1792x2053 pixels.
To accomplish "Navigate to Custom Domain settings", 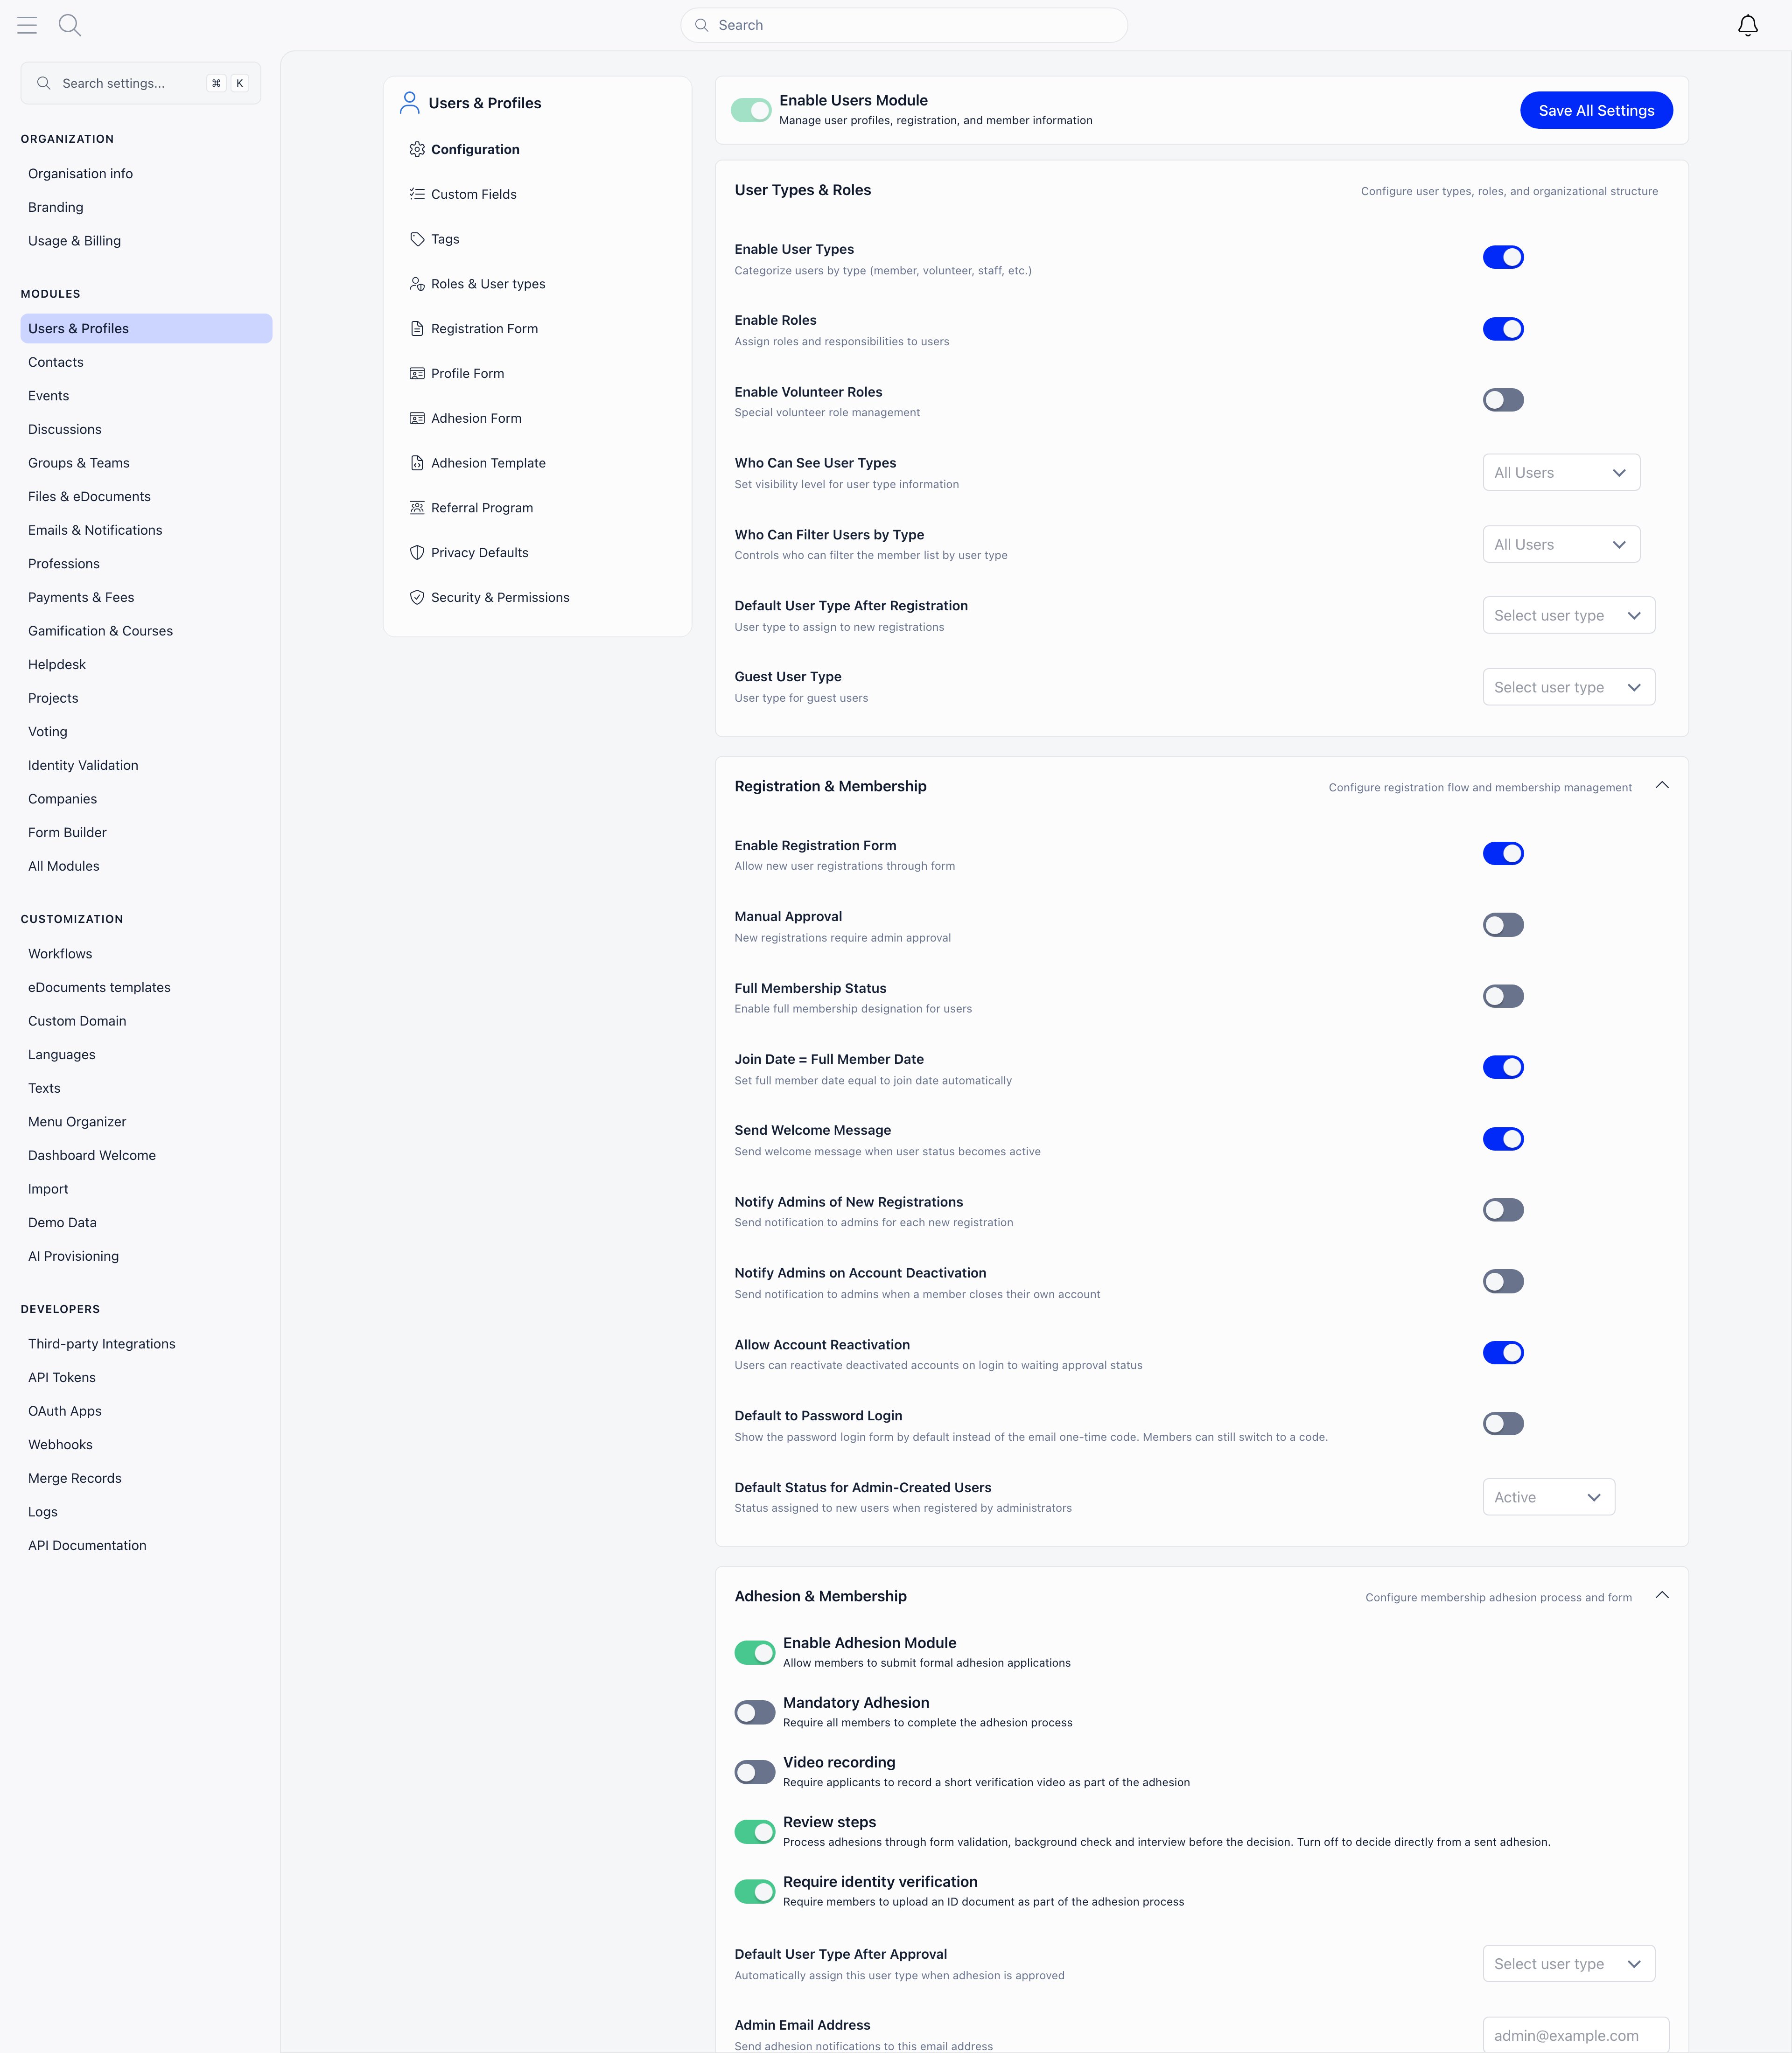I will (77, 1021).
